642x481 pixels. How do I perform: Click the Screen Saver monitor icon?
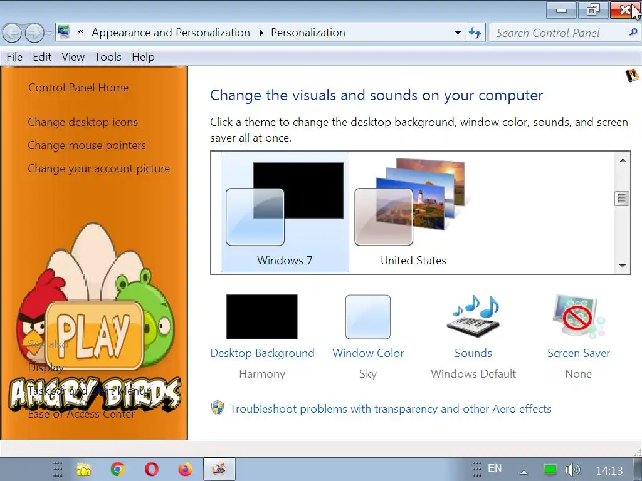(579, 316)
